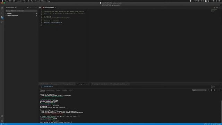Switch to the Output panel tab

(x=71, y=90)
